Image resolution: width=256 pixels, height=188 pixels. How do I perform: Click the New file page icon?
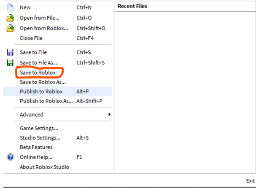click(11, 8)
